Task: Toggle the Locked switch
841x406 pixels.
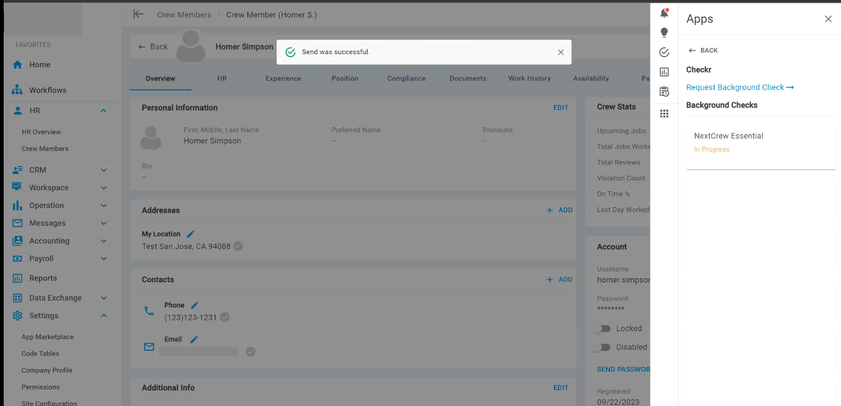Action: click(602, 328)
